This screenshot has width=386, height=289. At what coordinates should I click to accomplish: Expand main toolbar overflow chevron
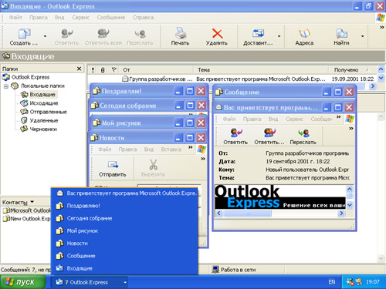pos(382,27)
